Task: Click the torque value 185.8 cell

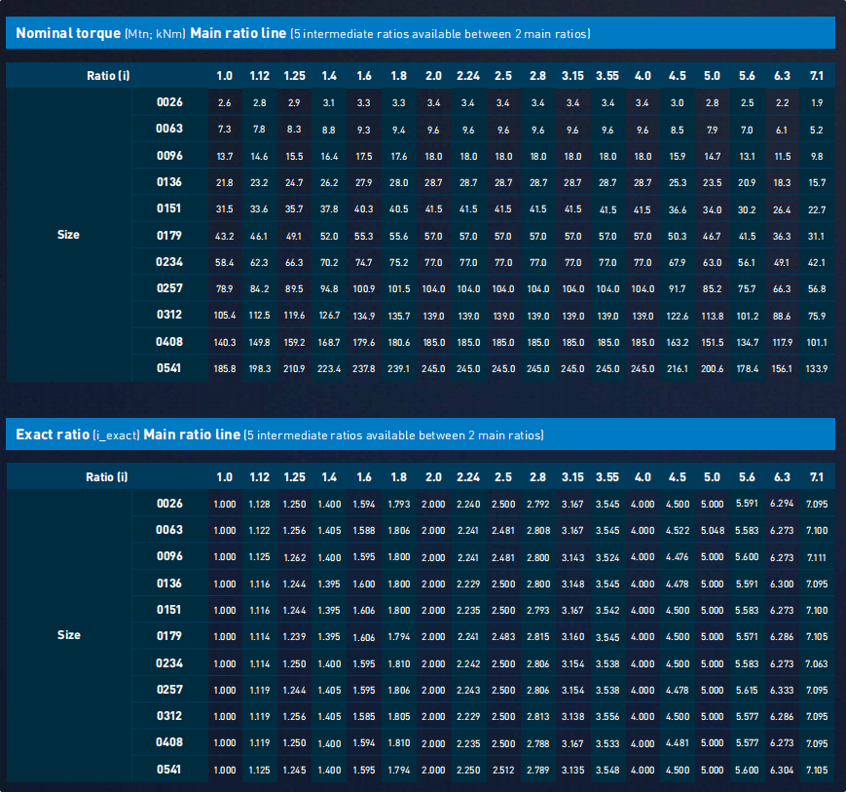Action: [224, 368]
